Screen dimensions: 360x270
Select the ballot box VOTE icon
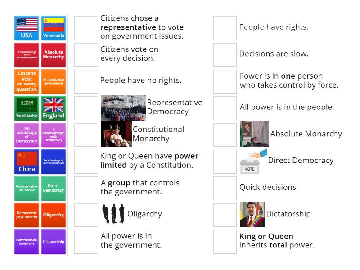tap(249, 161)
